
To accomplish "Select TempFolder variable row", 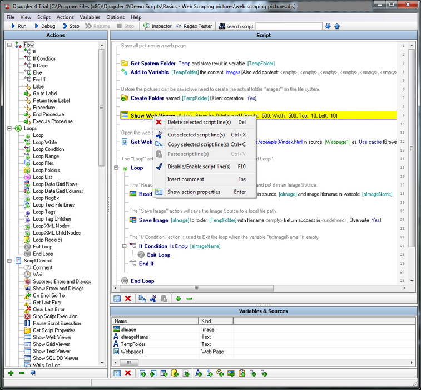I will [264, 344].
